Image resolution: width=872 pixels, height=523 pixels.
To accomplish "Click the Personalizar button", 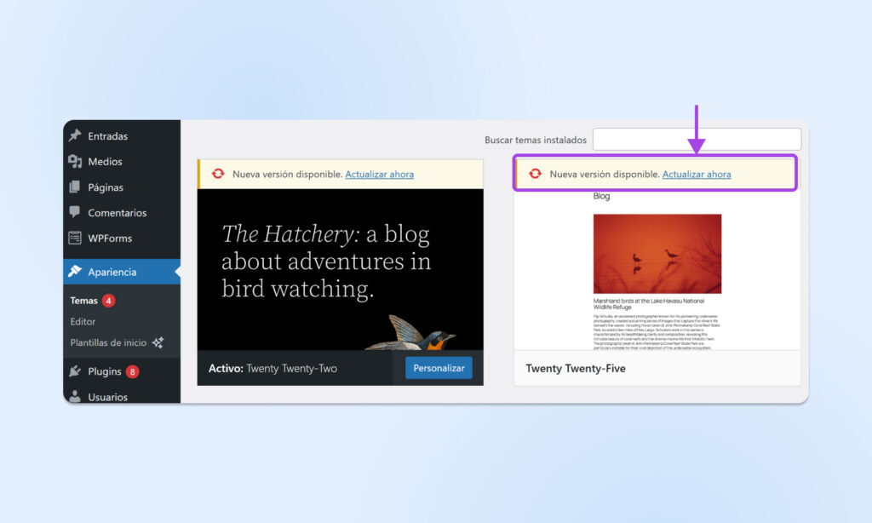I will [439, 368].
